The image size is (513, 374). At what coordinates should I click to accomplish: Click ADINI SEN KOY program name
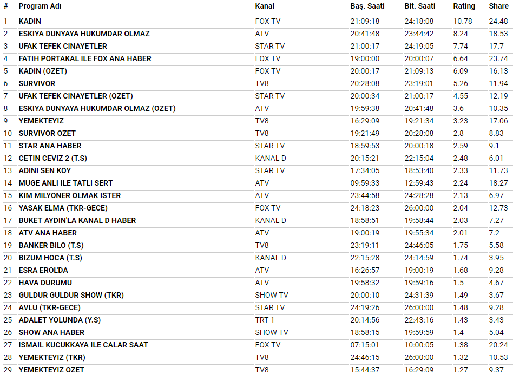coord(45,170)
